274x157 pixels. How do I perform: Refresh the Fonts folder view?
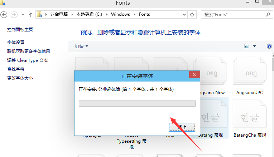192,15
